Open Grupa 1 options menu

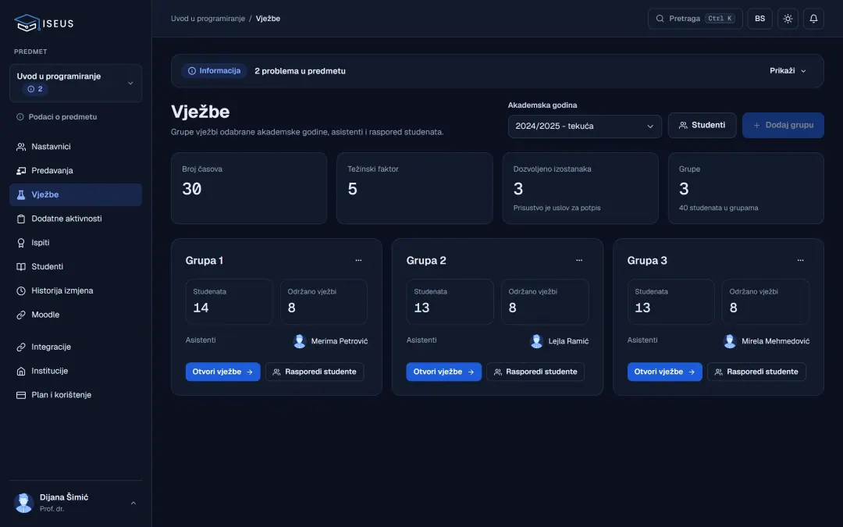[x=358, y=260]
